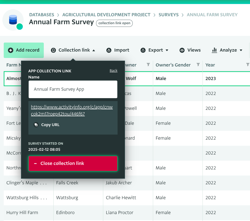Click the plus icon on Add record
Screen dimensions: 250x221
tap(11, 50)
